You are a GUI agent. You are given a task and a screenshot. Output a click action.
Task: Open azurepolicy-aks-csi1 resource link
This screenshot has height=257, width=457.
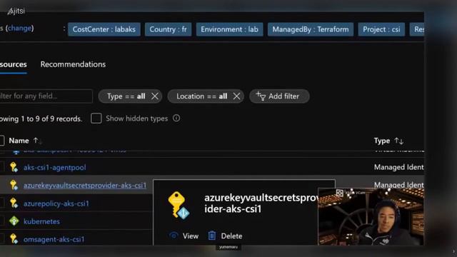point(56,203)
